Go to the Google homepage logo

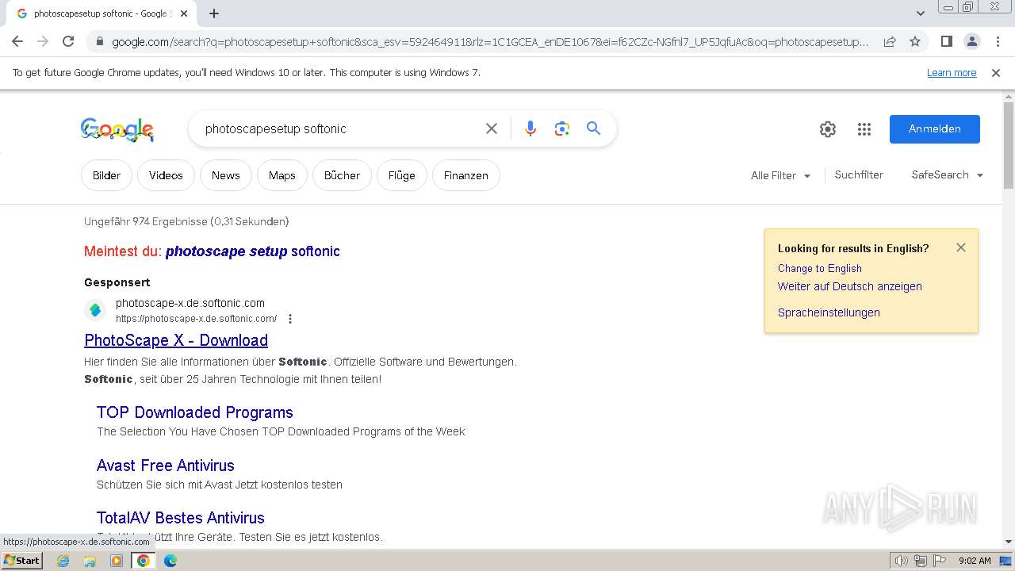coord(117,129)
